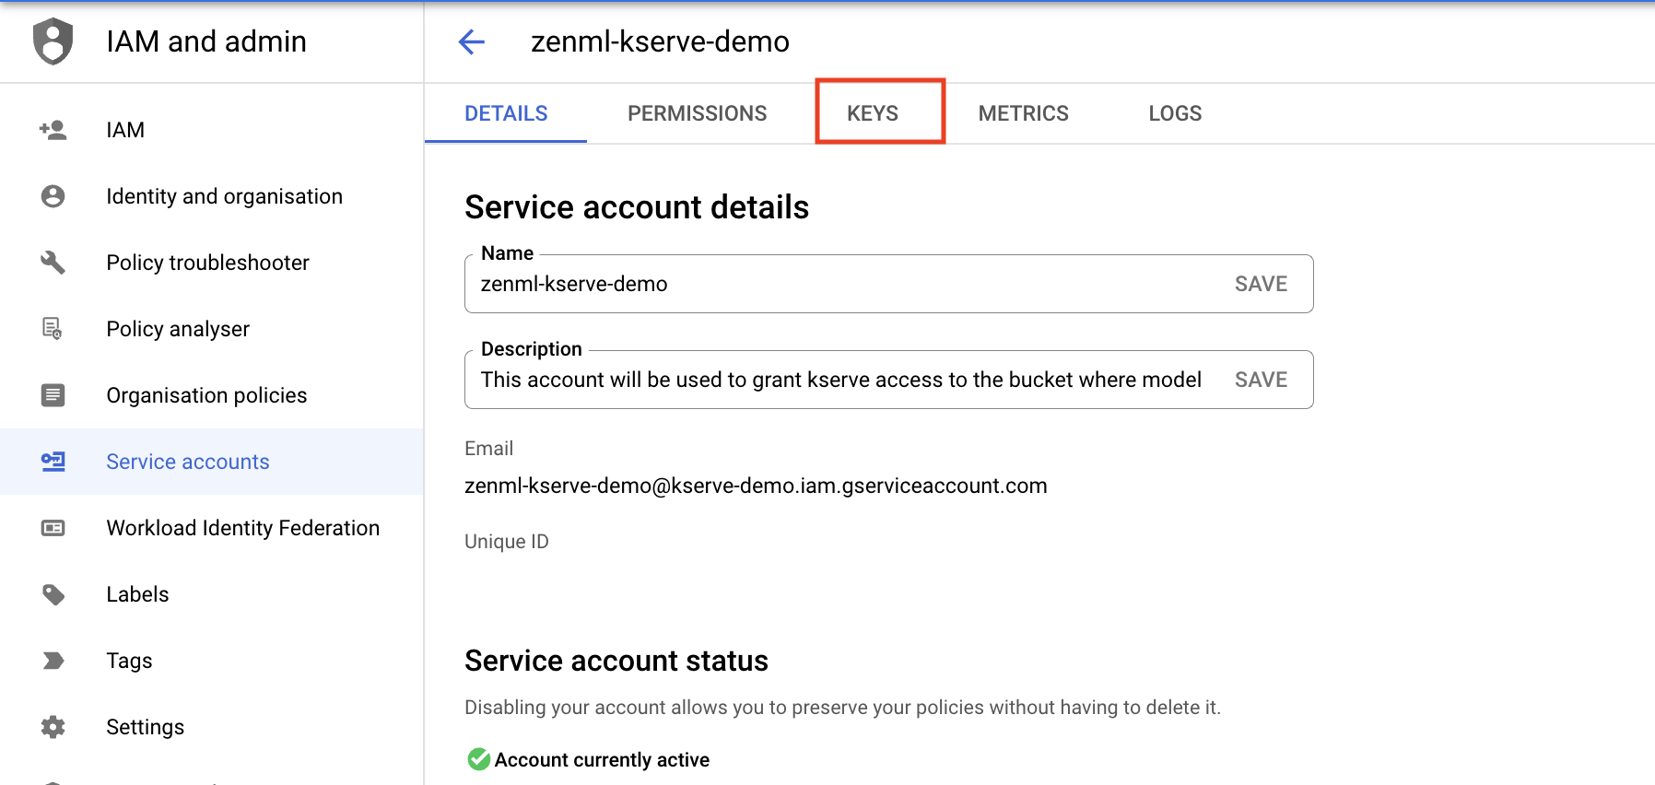Switch to the METRICS tab
This screenshot has height=785, width=1655.
1023,113
